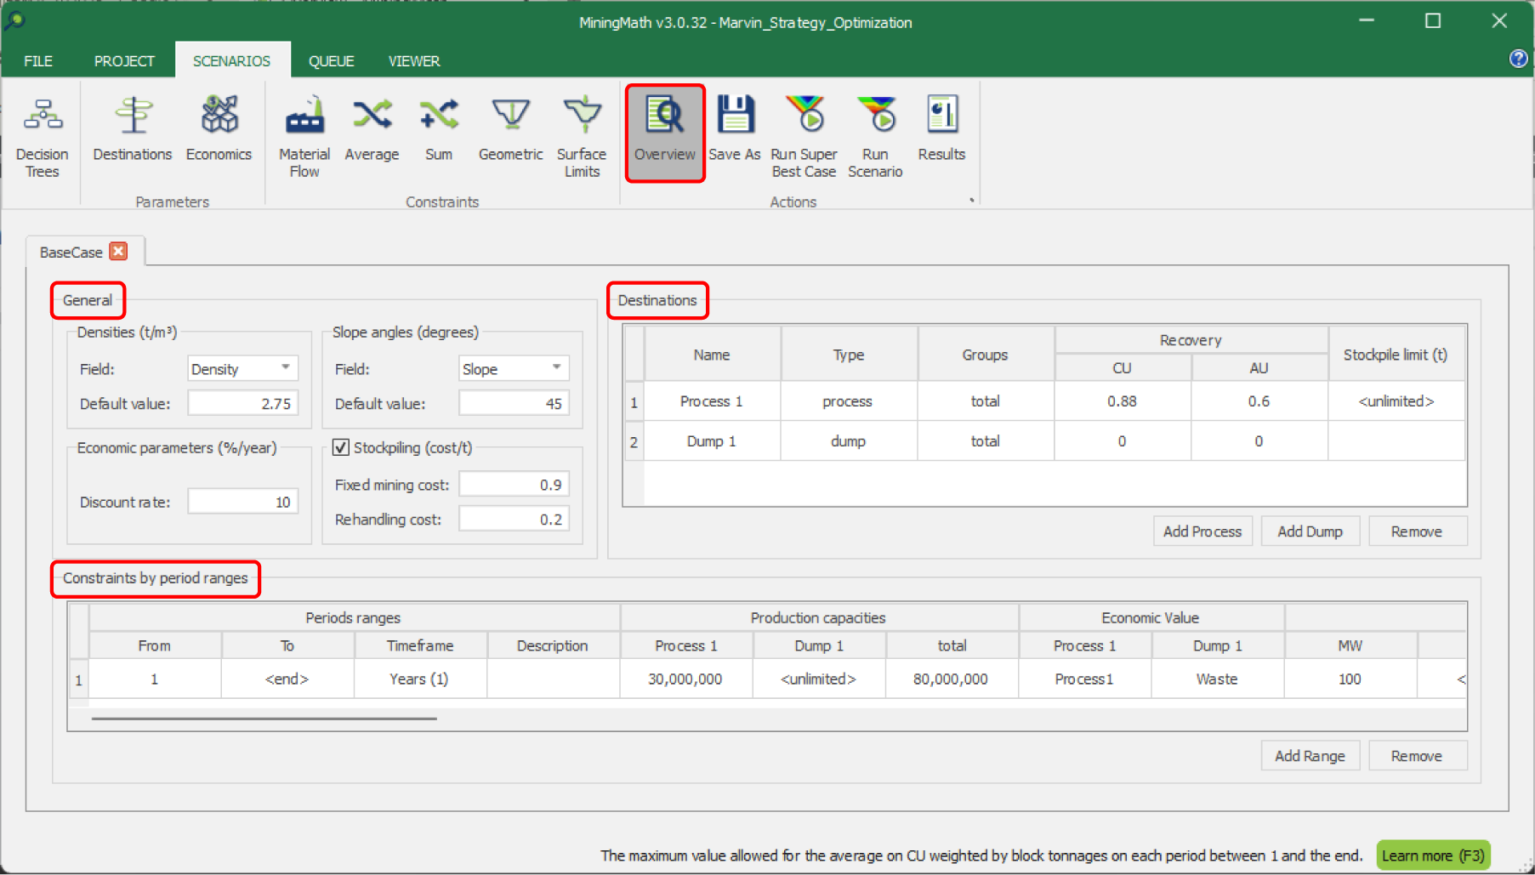Expand the Actions group dialog launcher

click(x=972, y=201)
